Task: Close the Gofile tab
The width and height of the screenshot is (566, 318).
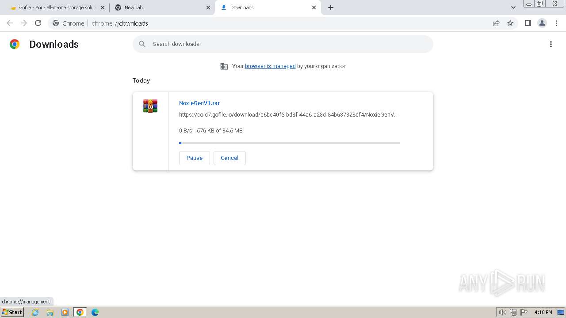Action: point(103,8)
